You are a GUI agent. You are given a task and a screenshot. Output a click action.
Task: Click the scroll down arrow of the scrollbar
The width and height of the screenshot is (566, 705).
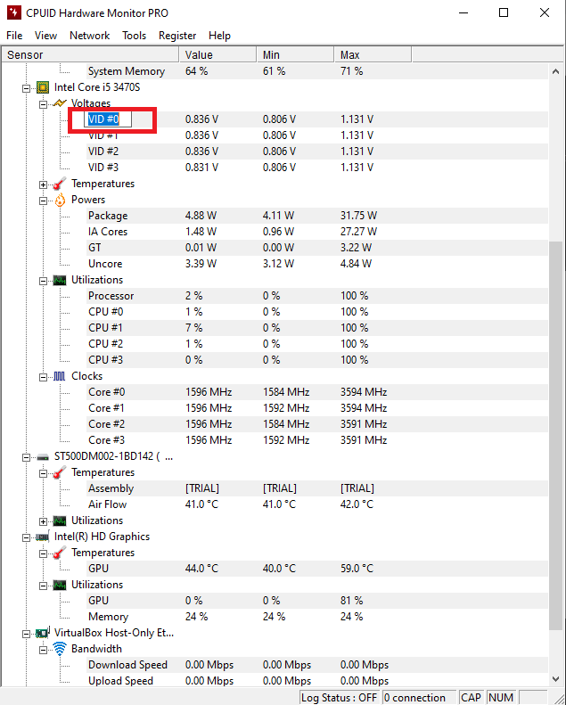(555, 679)
